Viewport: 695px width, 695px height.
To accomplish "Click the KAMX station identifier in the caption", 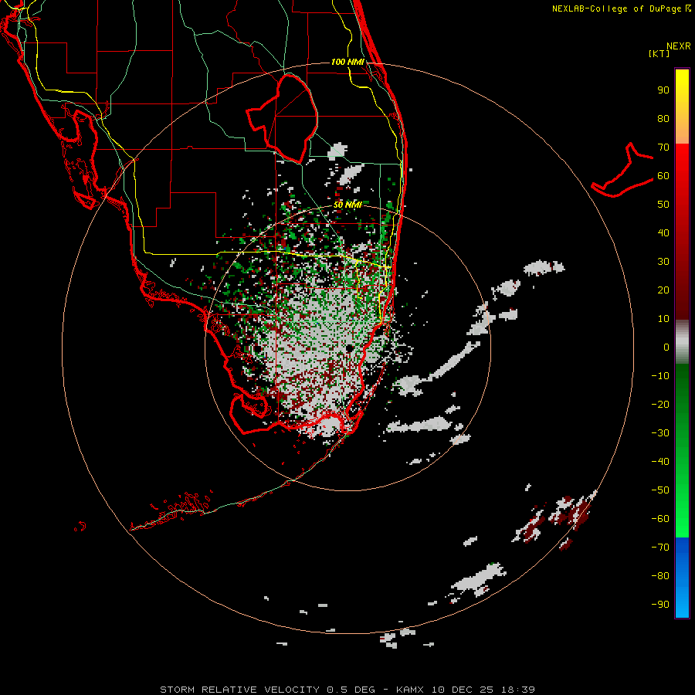I will 410,690.
